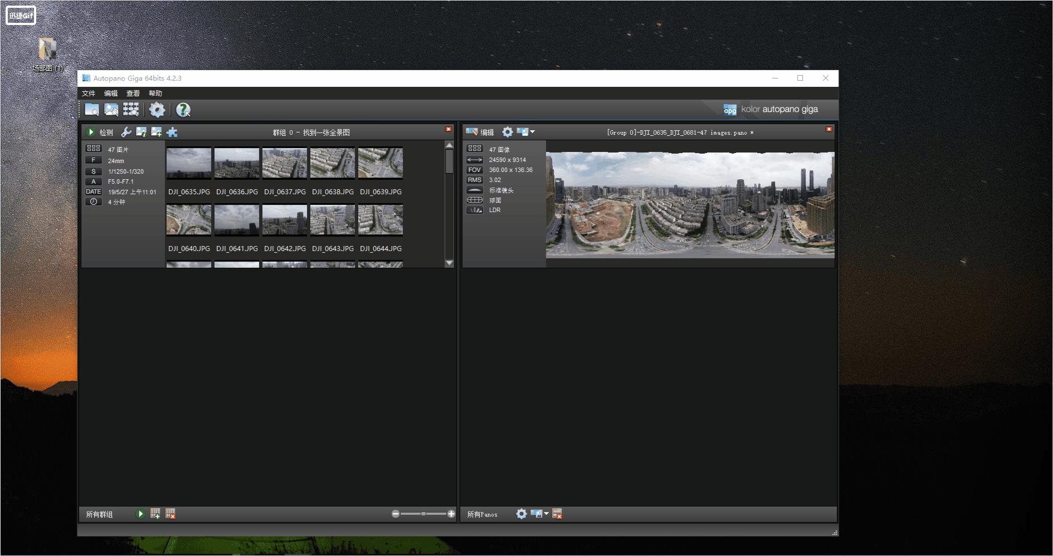Click the select images icon in the main toolbar
The width and height of the screenshot is (1053, 556).
111,110
